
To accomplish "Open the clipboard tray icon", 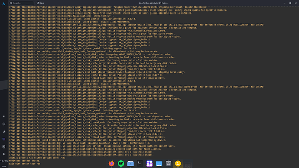I will pos(3,146).
